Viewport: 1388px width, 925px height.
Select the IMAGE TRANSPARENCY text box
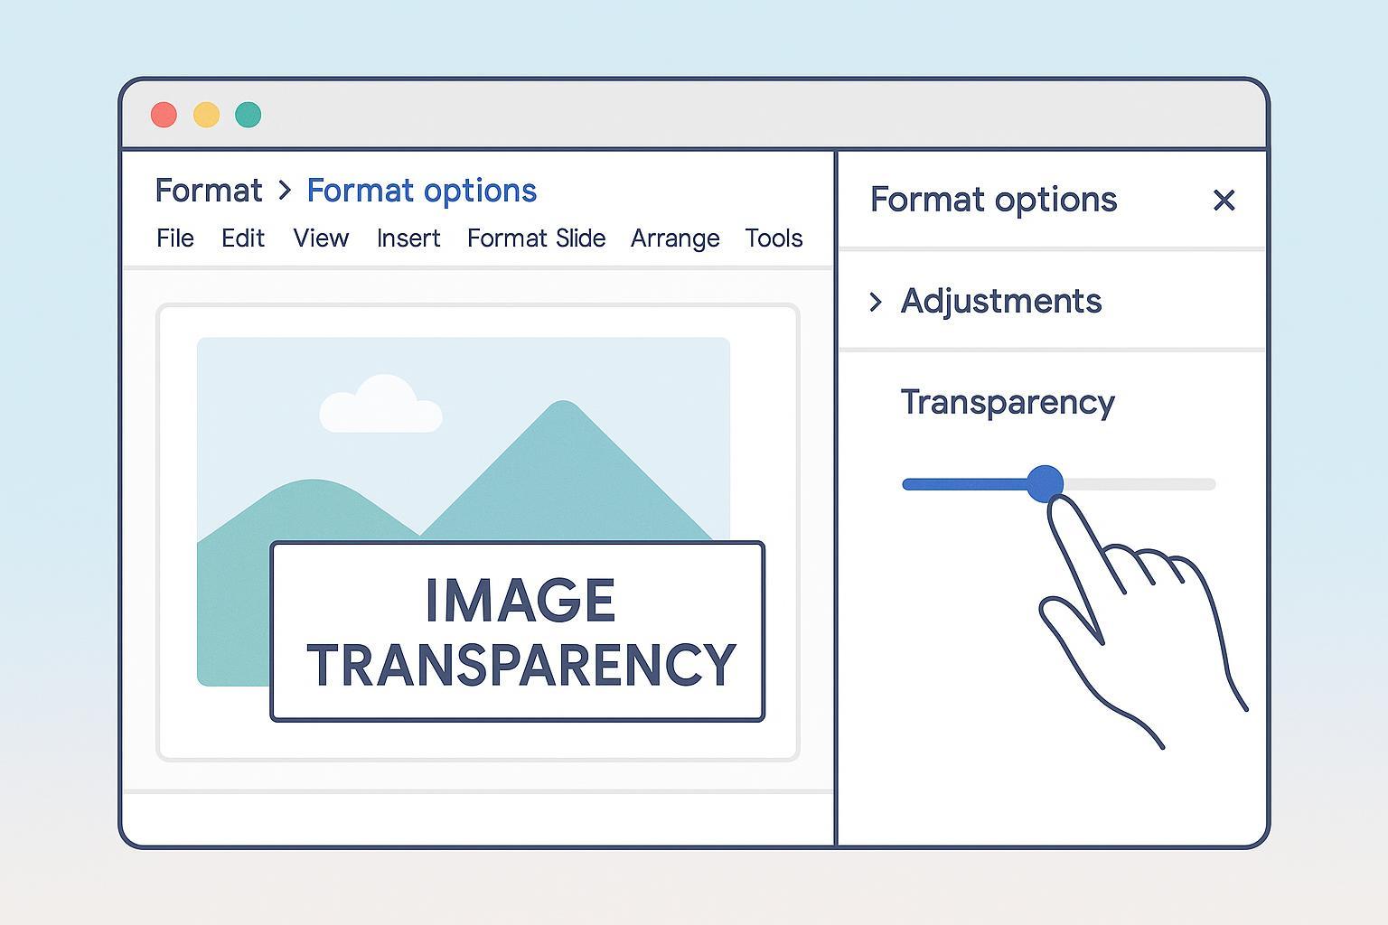coord(518,631)
